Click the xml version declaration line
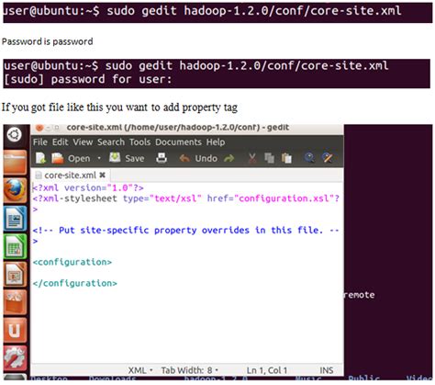The height and width of the screenshot is (385, 435). tap(88, 187)
